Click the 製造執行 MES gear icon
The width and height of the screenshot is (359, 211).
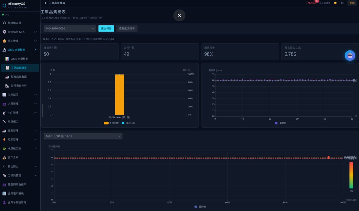click(x=4, y=32)
